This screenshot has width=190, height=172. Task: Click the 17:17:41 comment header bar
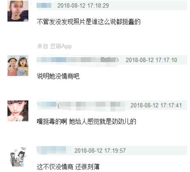point(112,105)
